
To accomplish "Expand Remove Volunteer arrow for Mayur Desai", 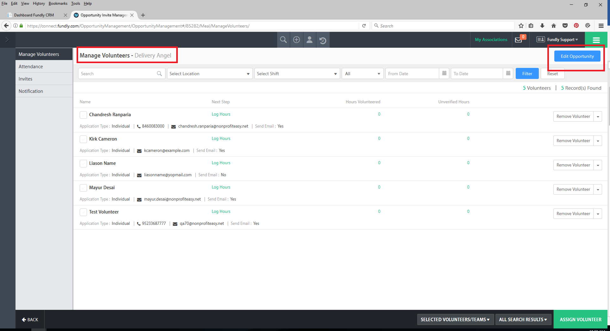I will 598,190.
